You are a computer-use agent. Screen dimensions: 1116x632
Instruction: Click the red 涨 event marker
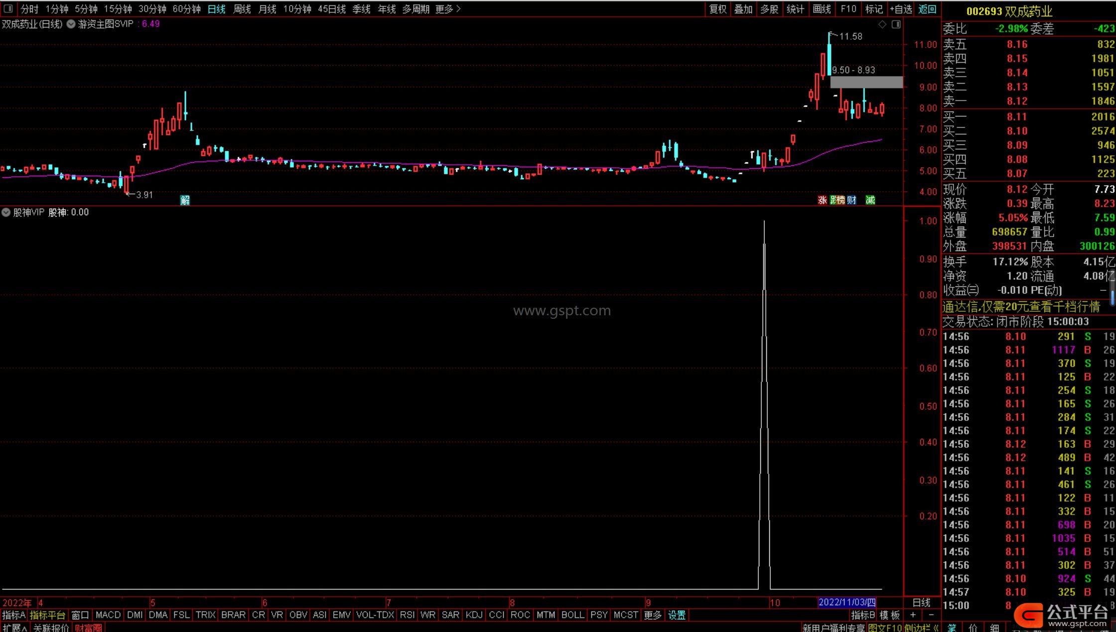point(822,200)
